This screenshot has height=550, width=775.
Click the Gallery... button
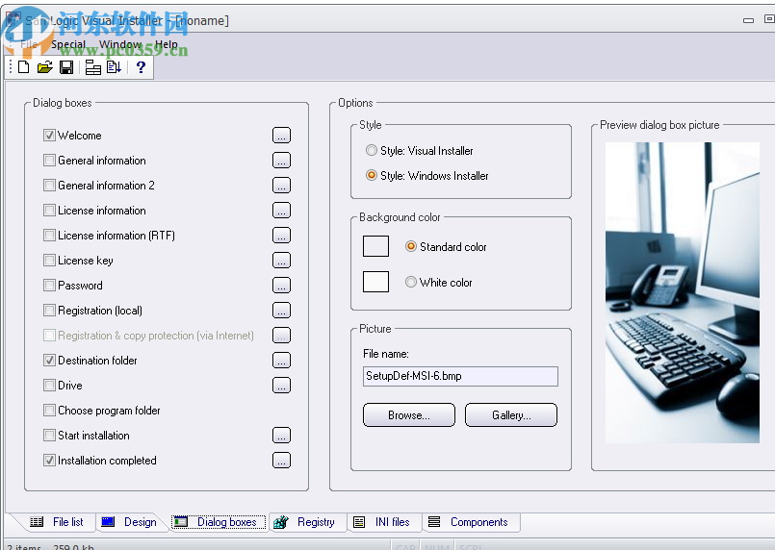pos(511,414)
